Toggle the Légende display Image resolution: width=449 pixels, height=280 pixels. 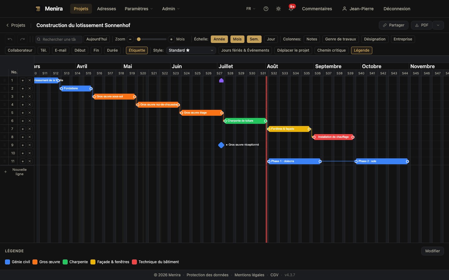point(362,50)
